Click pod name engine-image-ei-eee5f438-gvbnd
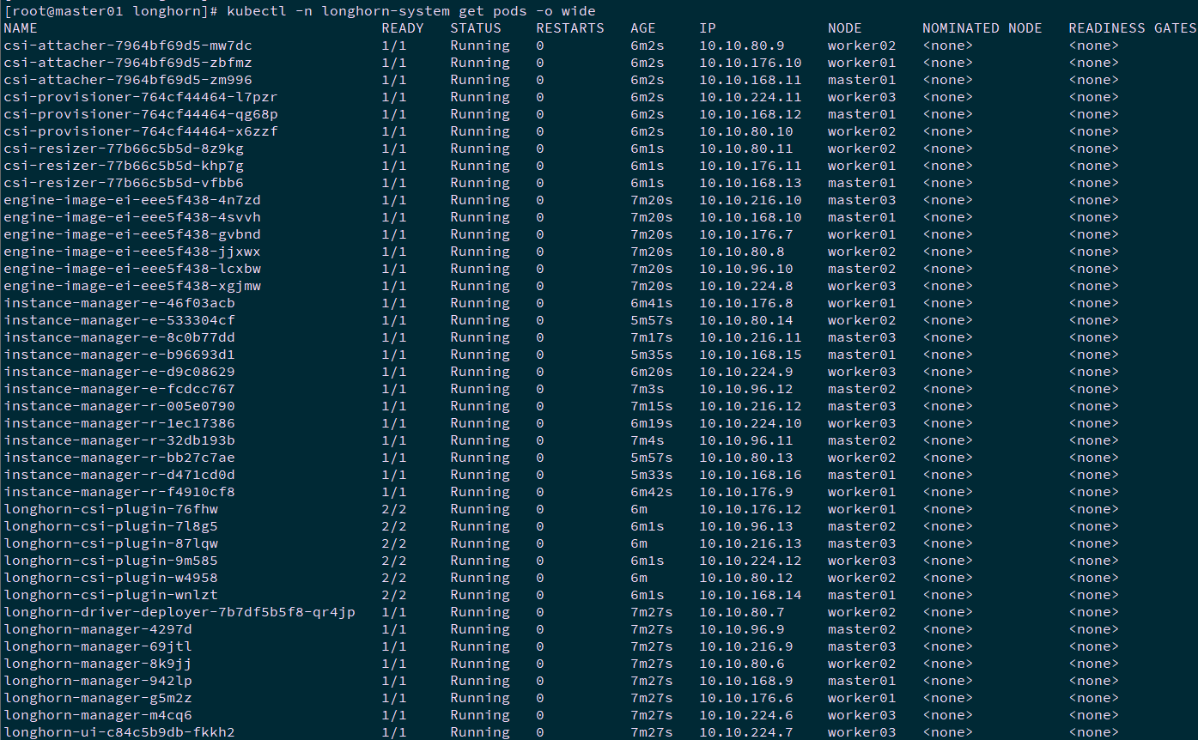The width and height of the screenshot is (1198, 740). coord(132,234)
